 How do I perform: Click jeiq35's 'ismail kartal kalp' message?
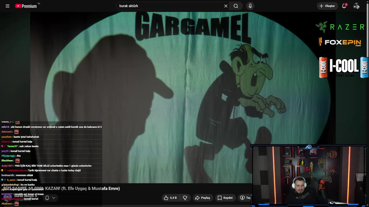pos(16,151)
